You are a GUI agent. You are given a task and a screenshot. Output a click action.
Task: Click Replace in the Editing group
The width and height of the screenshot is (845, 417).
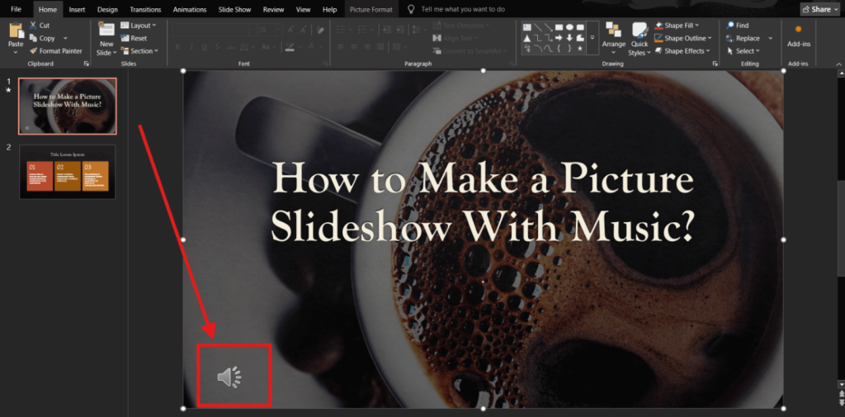pos(744,38)
